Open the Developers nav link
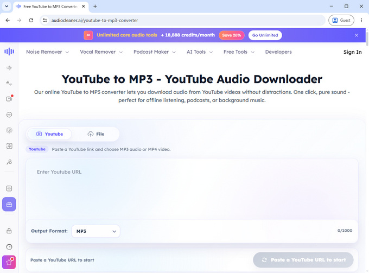The height and width of the screenshot is (273, 369). [278, 52]
